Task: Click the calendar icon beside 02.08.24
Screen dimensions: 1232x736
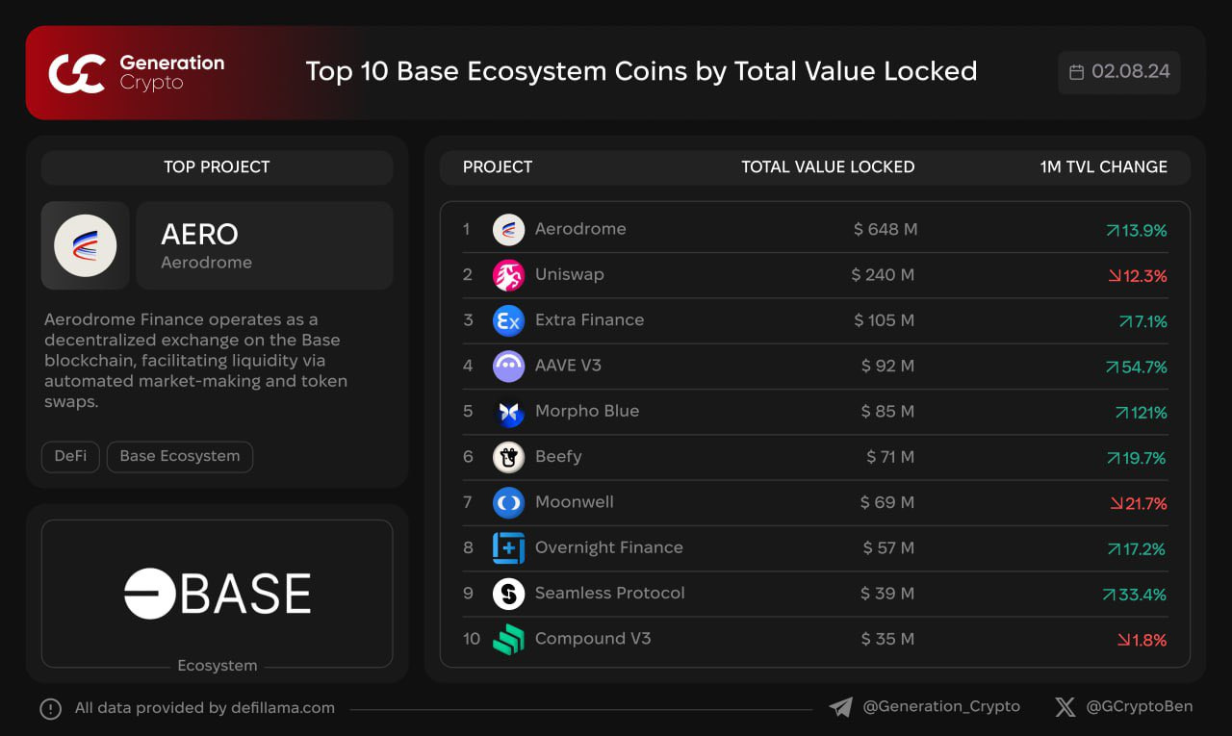Action: (x=1077, y=72)
